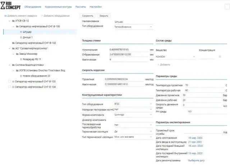Click the Сохранить button
This screenshot has width=230, height=165.
pos(88,16)
